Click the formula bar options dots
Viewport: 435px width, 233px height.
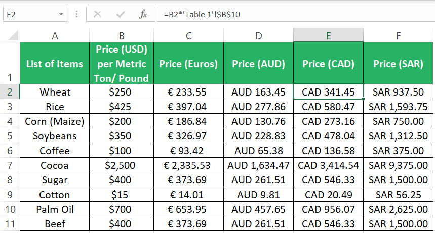(x=76, y=14)
